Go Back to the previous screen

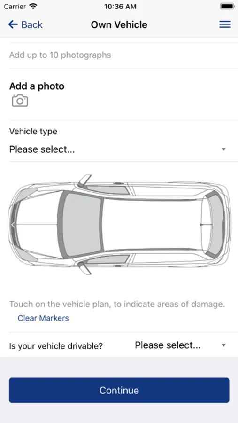(25, 24)
